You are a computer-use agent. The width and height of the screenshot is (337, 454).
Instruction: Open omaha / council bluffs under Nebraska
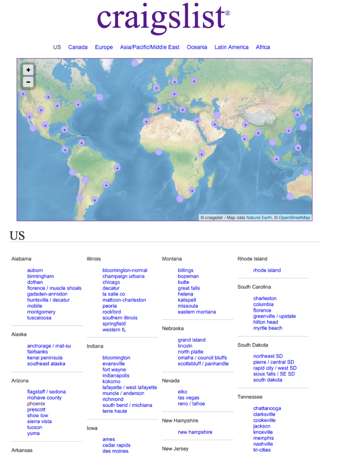(x=202, y=357)
